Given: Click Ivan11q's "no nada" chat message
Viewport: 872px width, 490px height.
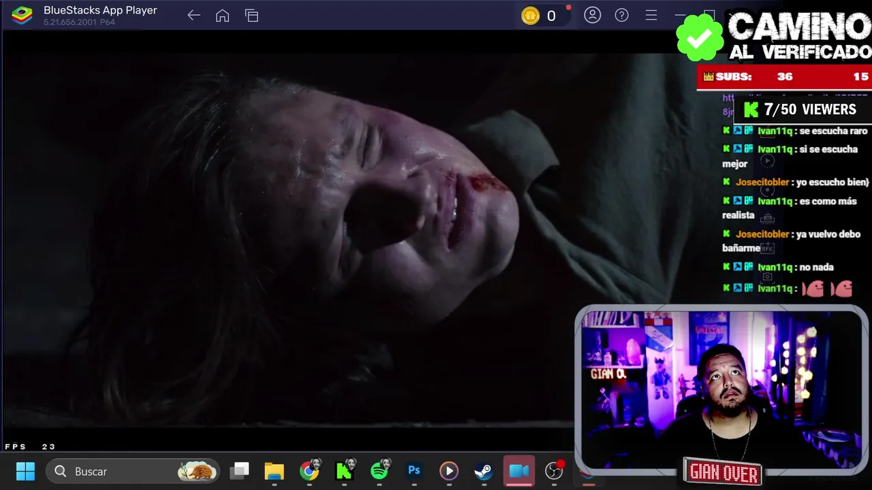Looking at the screenshot, I should point(778,267).
